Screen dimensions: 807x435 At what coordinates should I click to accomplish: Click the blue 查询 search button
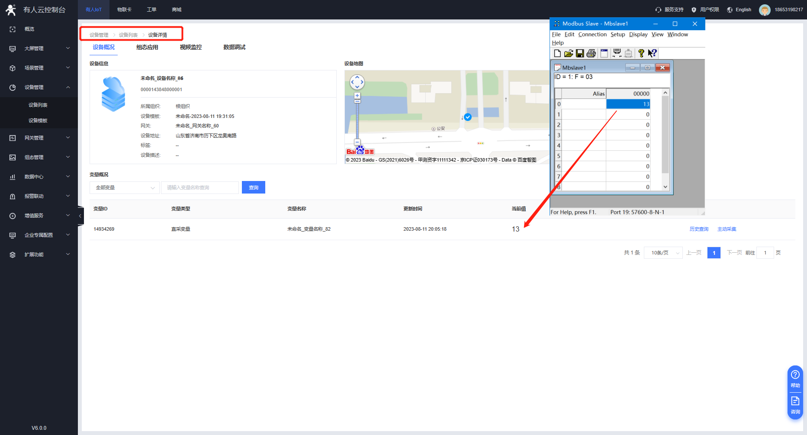click(x=253, y=187)
